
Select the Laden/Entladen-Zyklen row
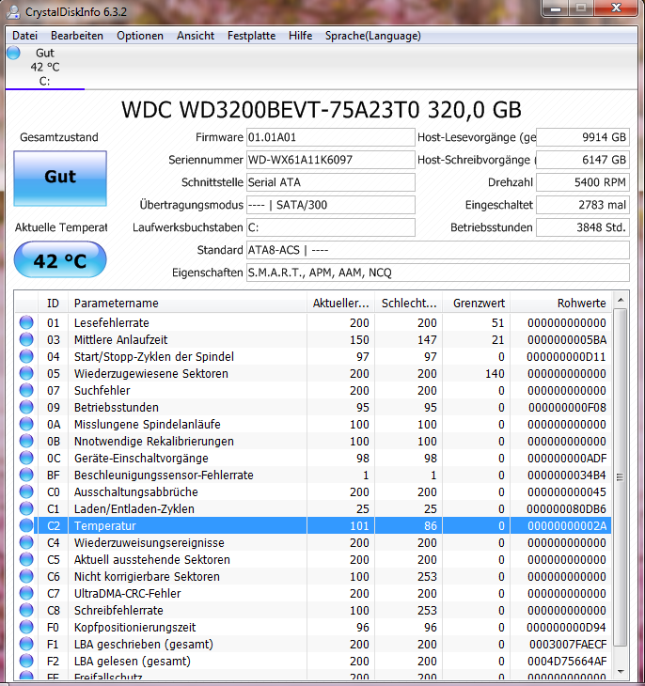point(313,508)
